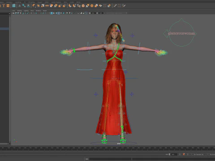Open the viewport Show menu
This screenshot has width=215, height=161.
32,11
